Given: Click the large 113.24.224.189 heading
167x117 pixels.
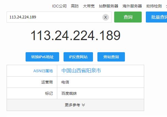Looking at the screenshot, I should click(75, 35).
